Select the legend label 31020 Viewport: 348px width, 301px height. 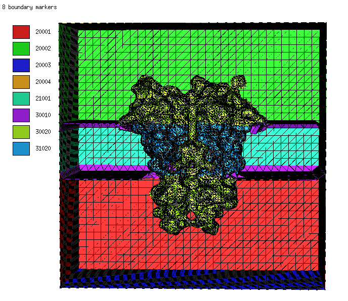(43, 148)
